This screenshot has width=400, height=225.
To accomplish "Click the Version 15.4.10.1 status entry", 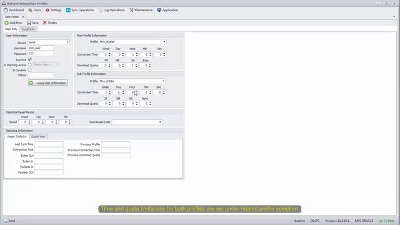I will [337, 221].
